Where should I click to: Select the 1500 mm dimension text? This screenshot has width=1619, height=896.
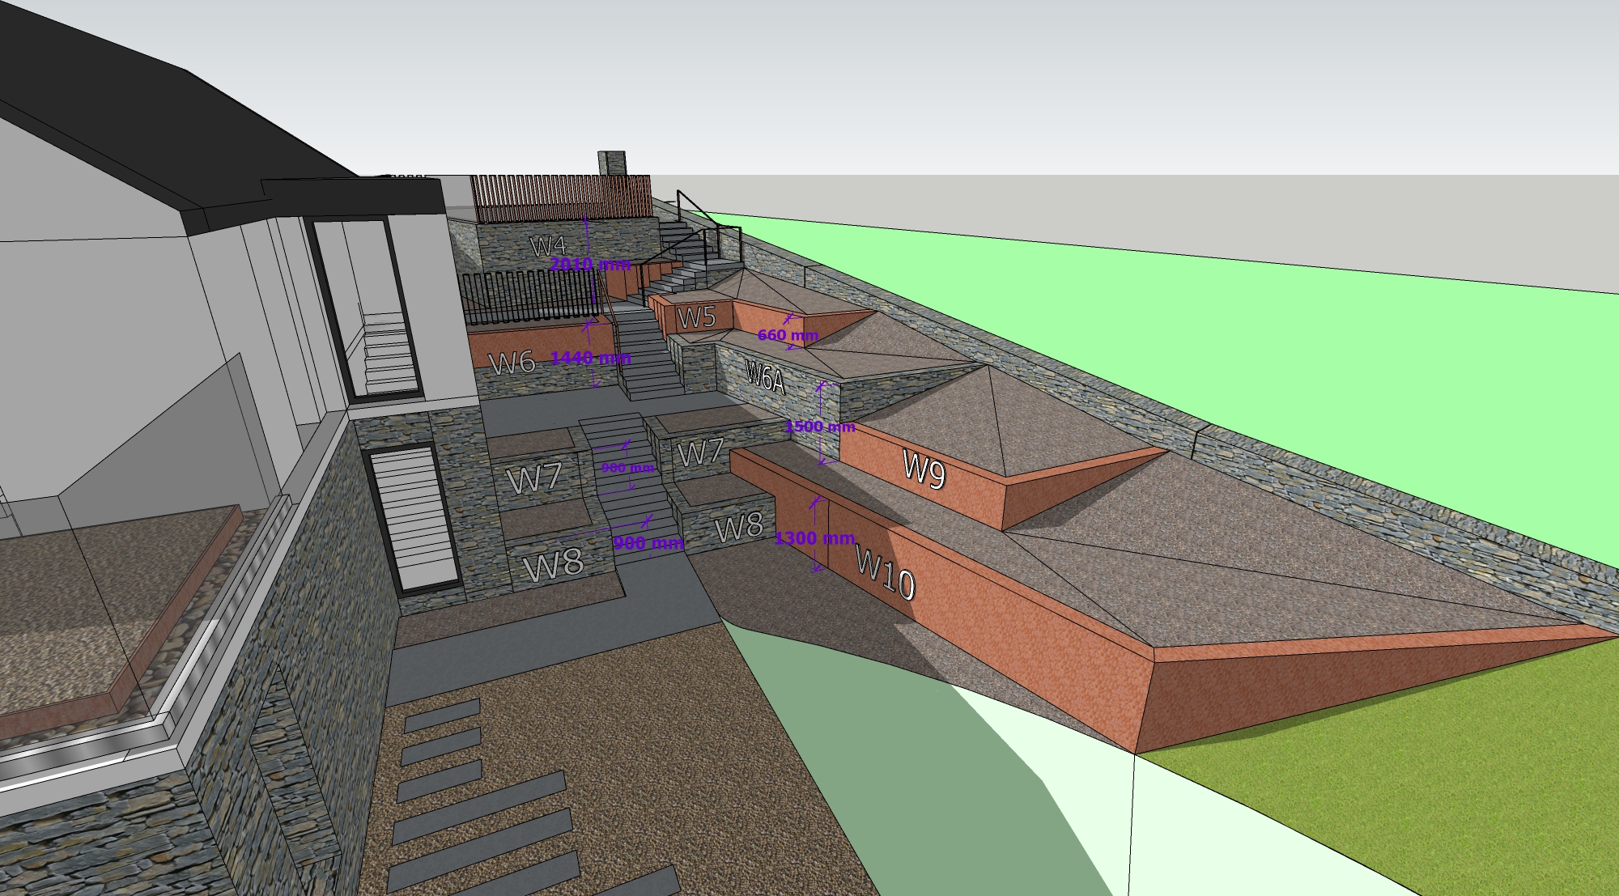(x=819, y=427)
